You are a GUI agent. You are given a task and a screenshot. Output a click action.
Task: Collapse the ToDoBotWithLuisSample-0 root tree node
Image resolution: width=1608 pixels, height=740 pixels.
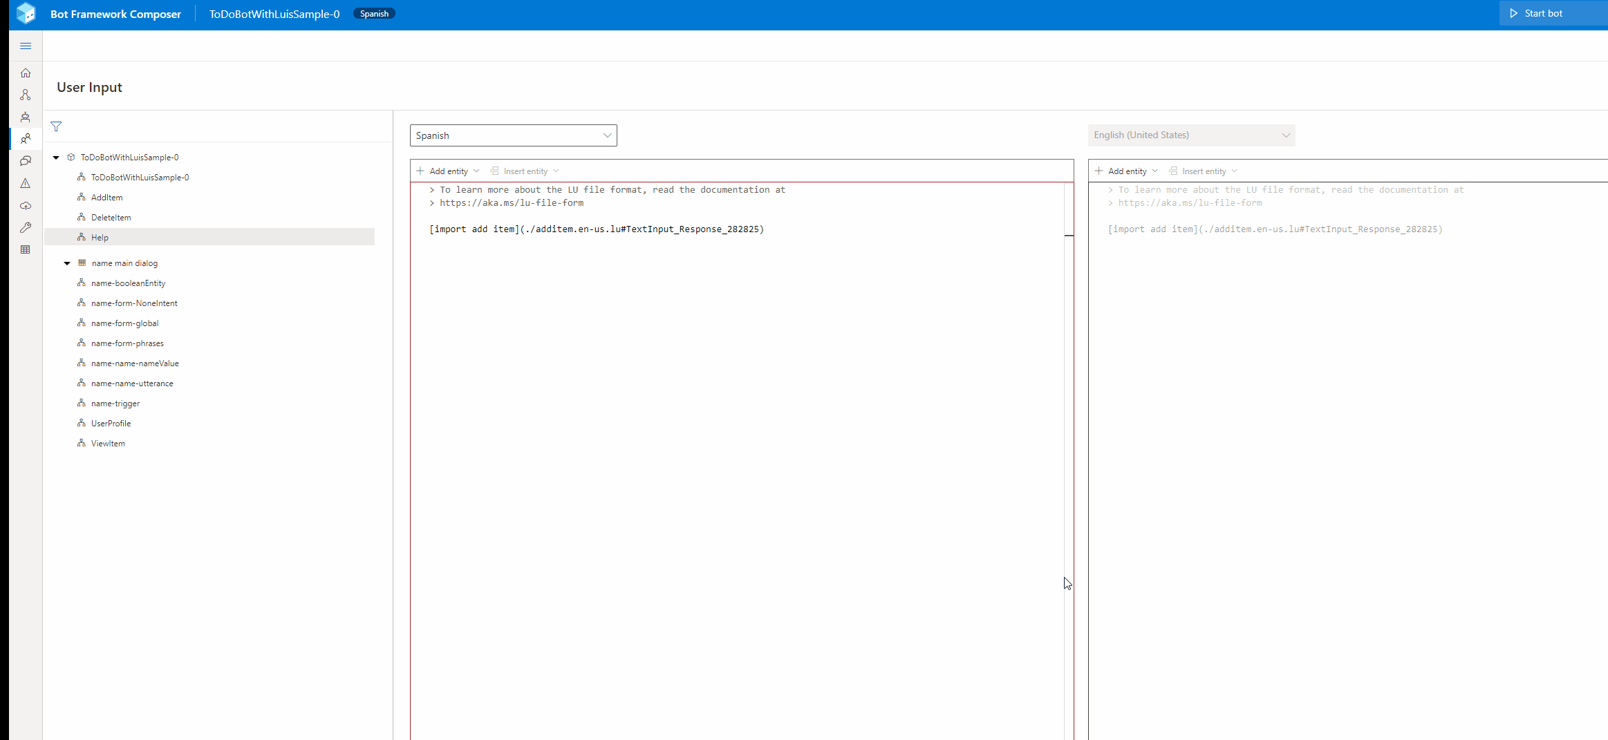[56, 158]
